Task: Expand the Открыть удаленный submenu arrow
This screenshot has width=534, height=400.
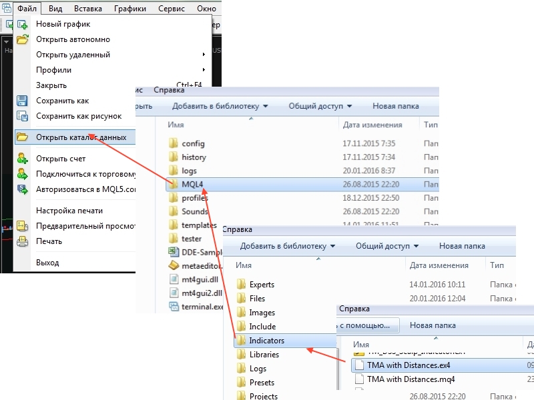Action: [x=204, y=55]
